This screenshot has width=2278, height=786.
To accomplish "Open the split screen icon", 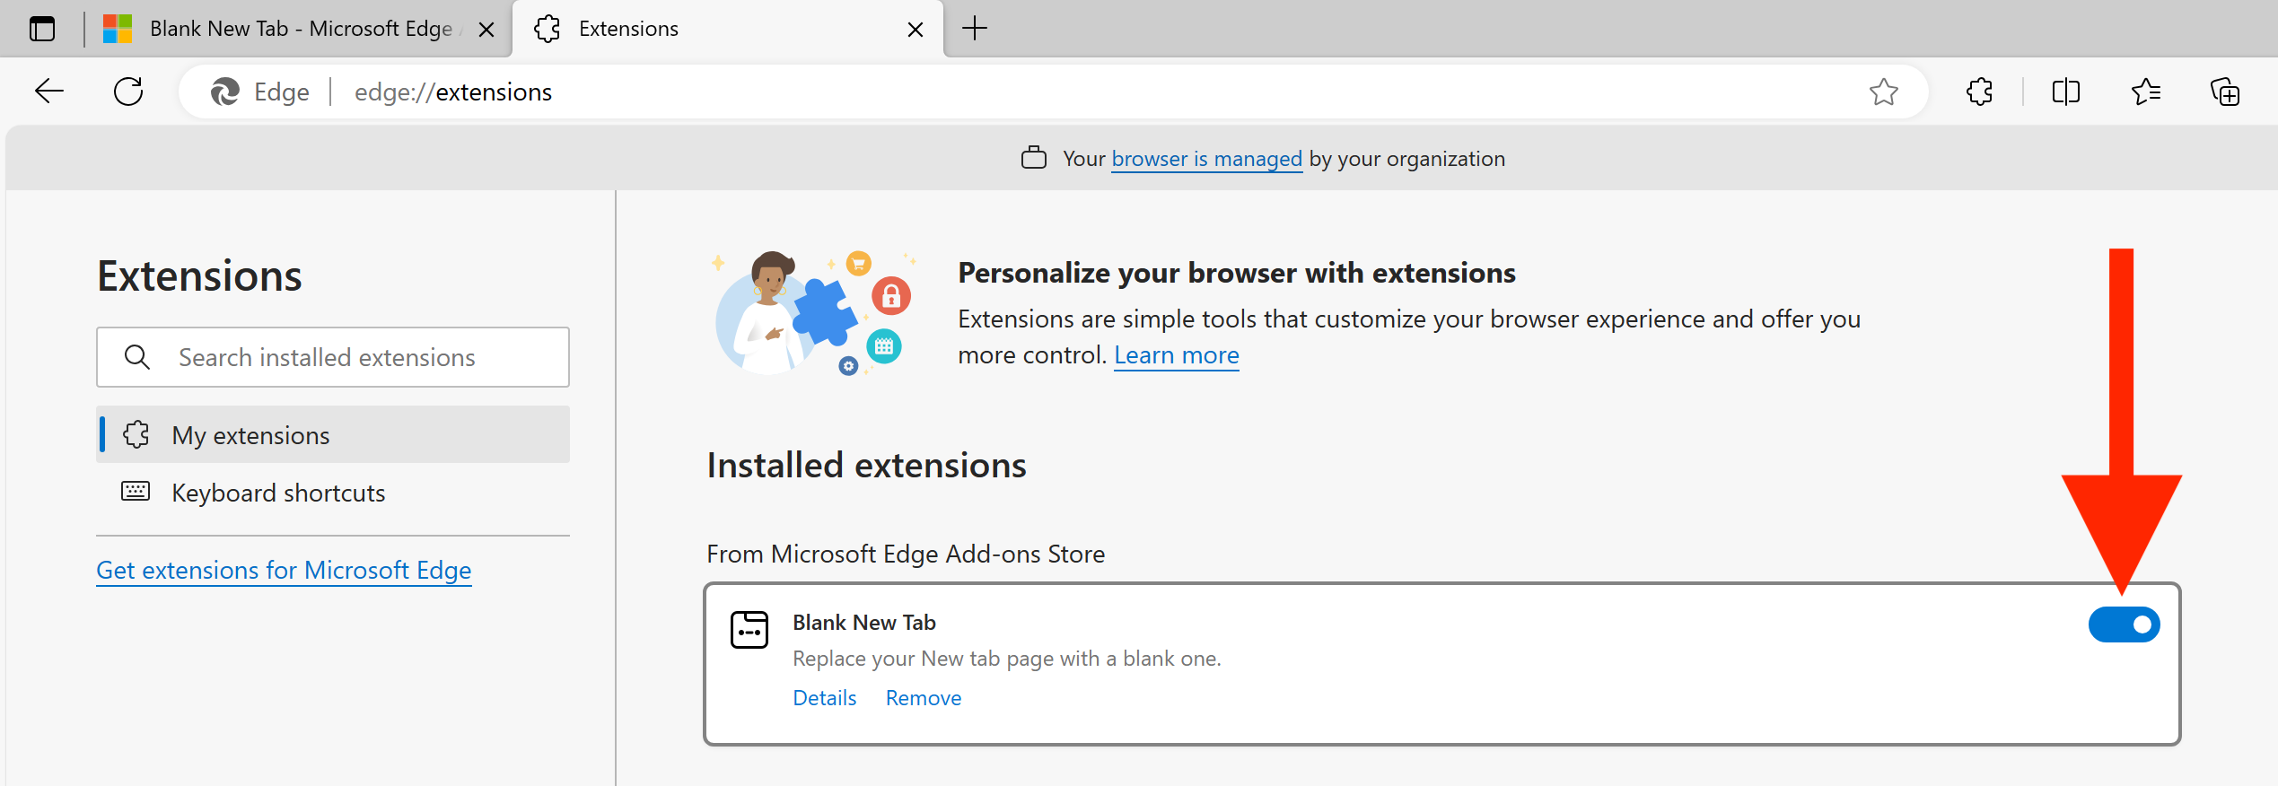I will click(x=2065, y=92).
